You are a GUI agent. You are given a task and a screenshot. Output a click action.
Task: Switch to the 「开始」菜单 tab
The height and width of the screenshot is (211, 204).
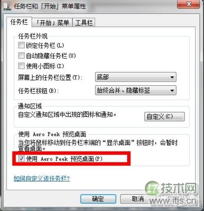pyautogui.click(x=52, y=22)
